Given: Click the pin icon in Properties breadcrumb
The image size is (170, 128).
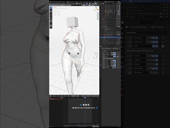Looking at the screenshot, I should pos(120,49).
